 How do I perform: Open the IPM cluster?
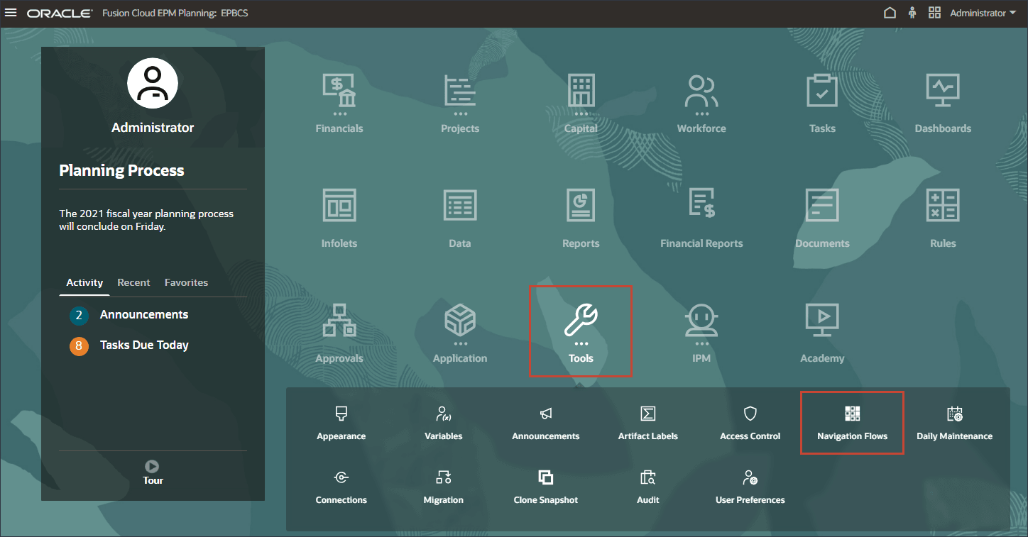coord(701,333)
